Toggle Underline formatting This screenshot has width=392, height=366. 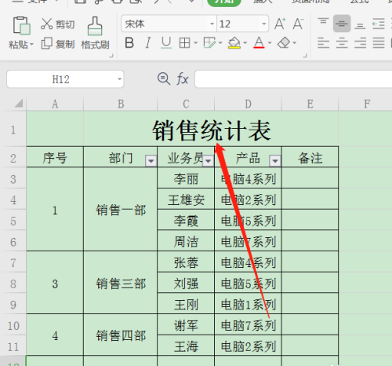click(166, 42)
